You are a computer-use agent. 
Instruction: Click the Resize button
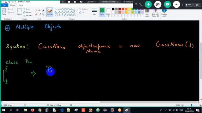tap(27, 13)
